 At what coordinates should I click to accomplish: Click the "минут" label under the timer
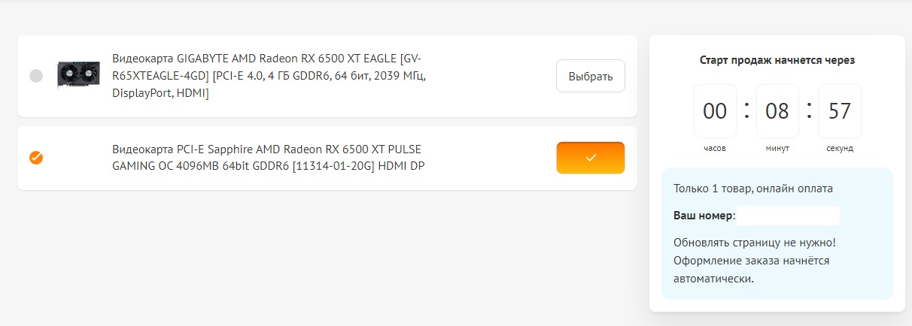point(777,149)
